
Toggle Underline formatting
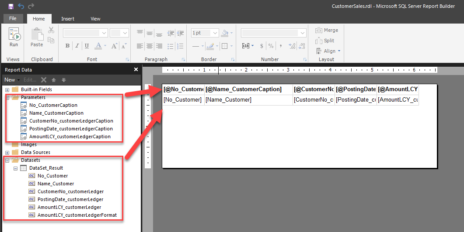pos(87,46)
